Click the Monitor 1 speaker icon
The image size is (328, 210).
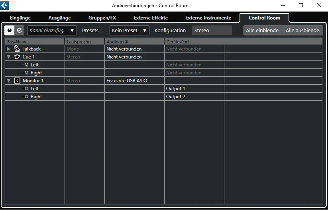(17, 81)
